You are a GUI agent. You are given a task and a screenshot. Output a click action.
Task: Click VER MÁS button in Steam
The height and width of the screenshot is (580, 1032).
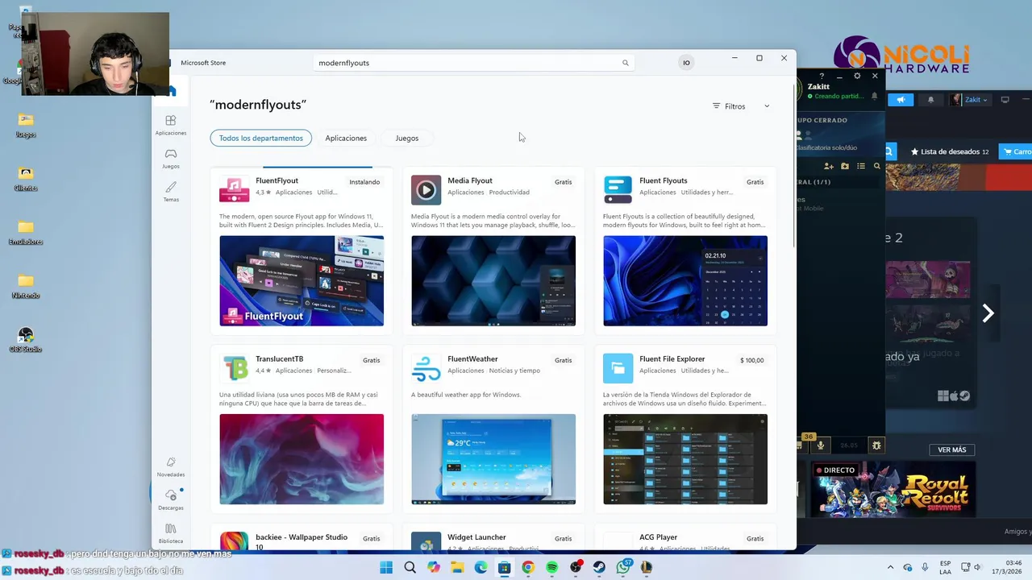pos(952,449)
